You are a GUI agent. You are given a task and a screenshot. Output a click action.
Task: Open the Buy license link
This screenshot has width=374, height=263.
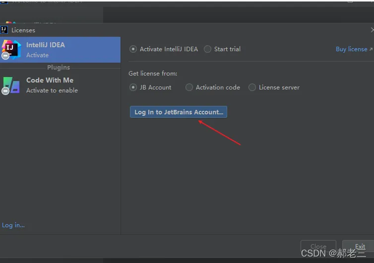(x=351, y=49)
